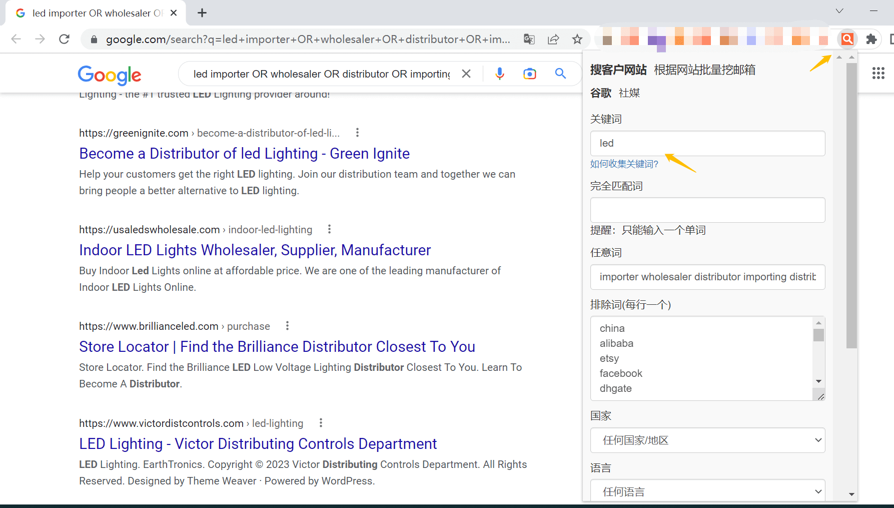Open 如何收集关键词? help link
This screenshot has height=508, width=894.
[624, 164]
